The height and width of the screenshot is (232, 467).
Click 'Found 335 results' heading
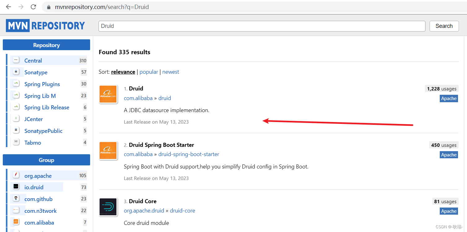124,52
